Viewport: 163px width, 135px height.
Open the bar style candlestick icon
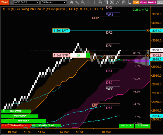[x=71, y=2]
